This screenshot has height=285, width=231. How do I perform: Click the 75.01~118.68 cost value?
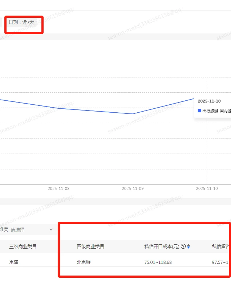pos(158,262)
